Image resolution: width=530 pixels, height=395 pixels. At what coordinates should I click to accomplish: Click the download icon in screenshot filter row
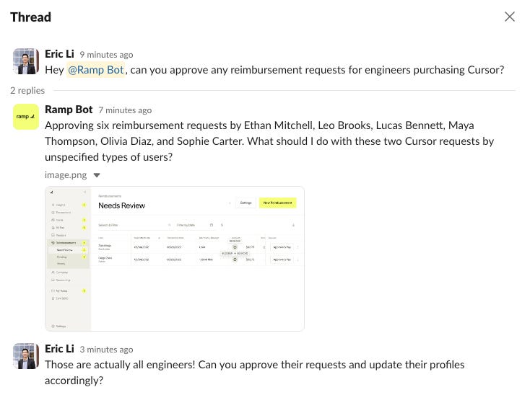click(x=293, y=225)
